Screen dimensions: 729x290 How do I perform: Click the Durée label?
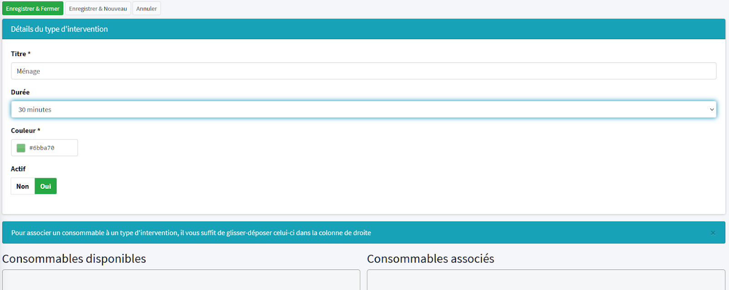(20, 92)
